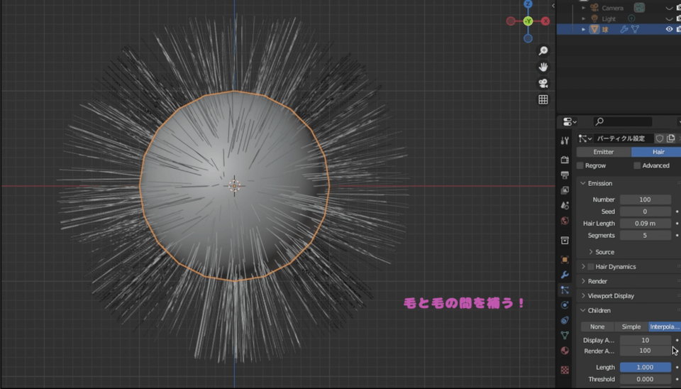Open the Physics properties tab icon
Screen dimensions: 681x389
[x=565, y=305]
